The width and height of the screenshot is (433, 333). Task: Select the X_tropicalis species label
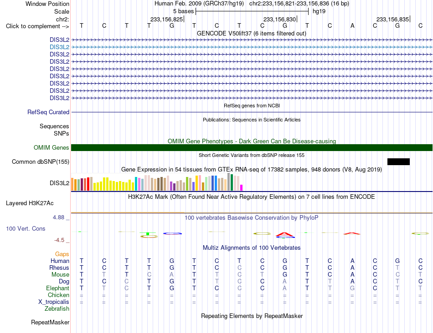pyautogui.click(x=54, y=302)
